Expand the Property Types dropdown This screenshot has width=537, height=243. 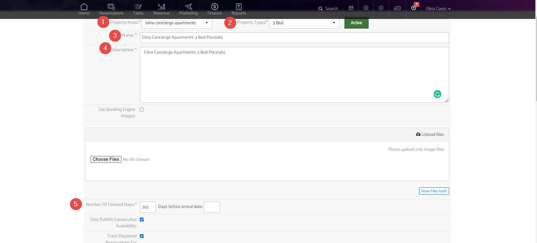[x=304, y=23]
